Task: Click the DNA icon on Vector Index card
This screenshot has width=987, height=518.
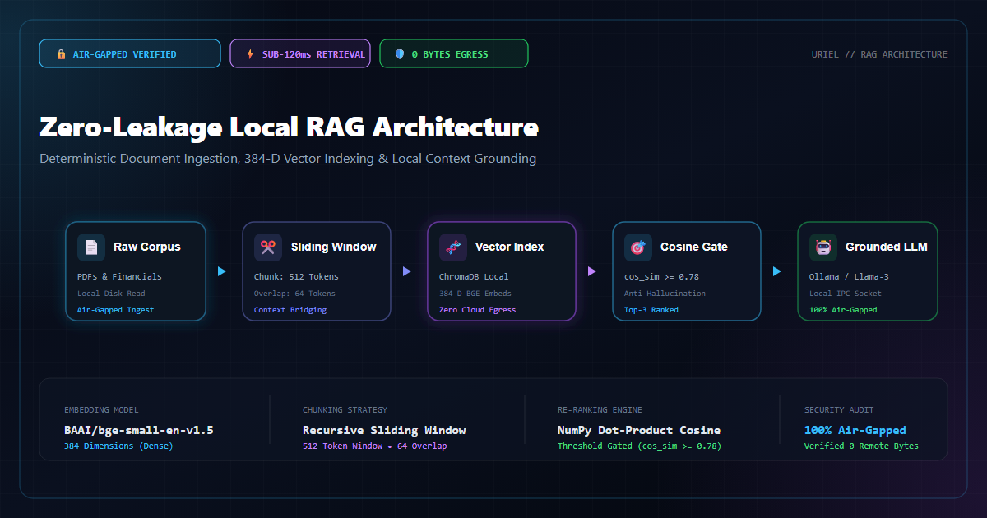Action: (x=453, y=247)
